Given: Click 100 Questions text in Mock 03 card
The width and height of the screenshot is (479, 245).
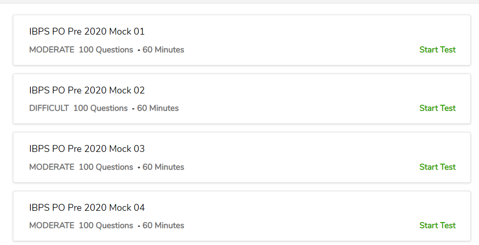Looking at the screenshot, I should pyautogui.click(x=106, y=167).
